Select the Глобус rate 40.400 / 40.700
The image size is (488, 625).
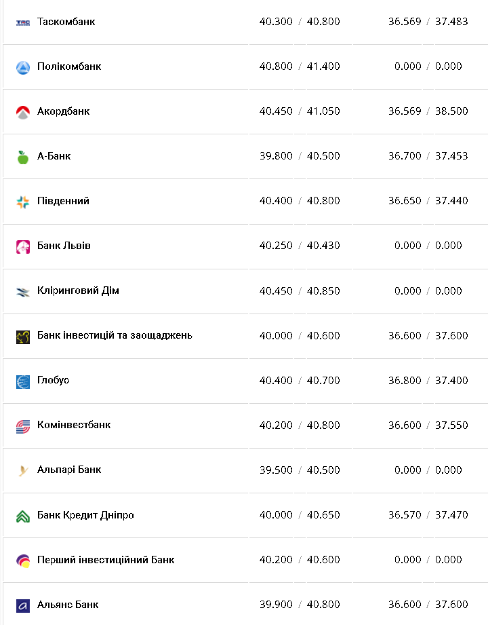pos(300,380)
